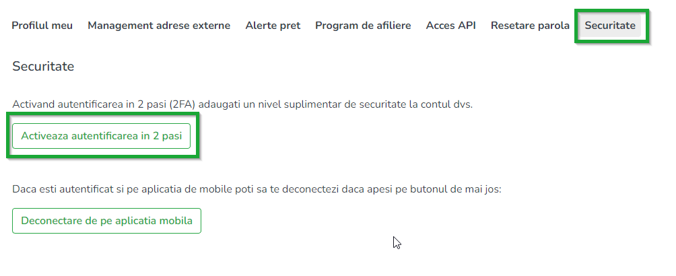Open the price alerts settings tab
Viewport: 676px width, 276px height.
tap(273, 26)
